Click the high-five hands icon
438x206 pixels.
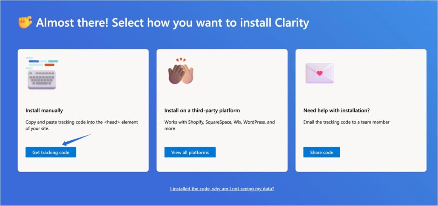click(x=180, y=71)
